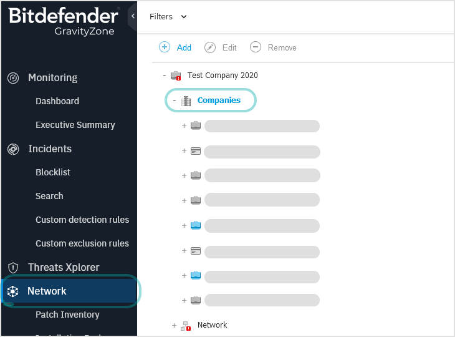Click the Remove button label
The height and width of the screenshot is (337, 455).
(x=282, y=47)
